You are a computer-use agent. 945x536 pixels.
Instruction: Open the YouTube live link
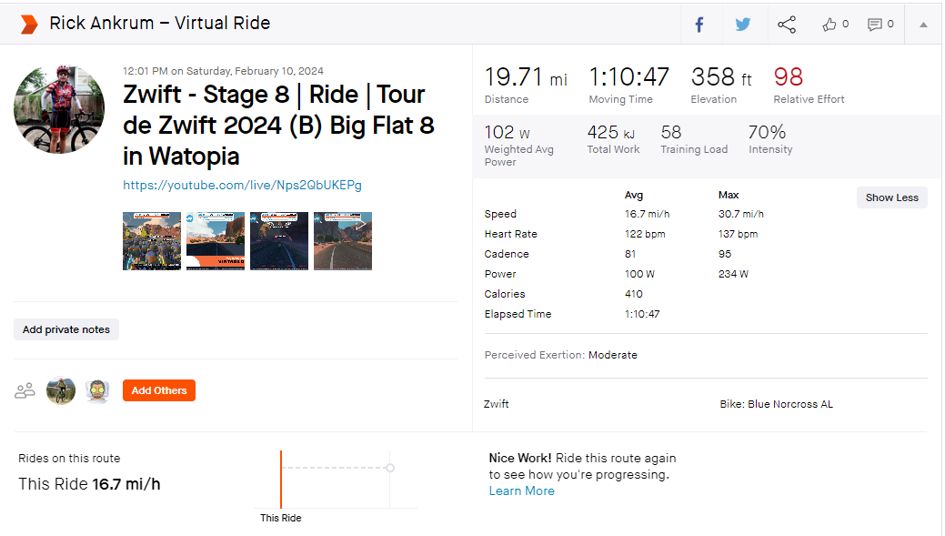(x=242, y=185)
